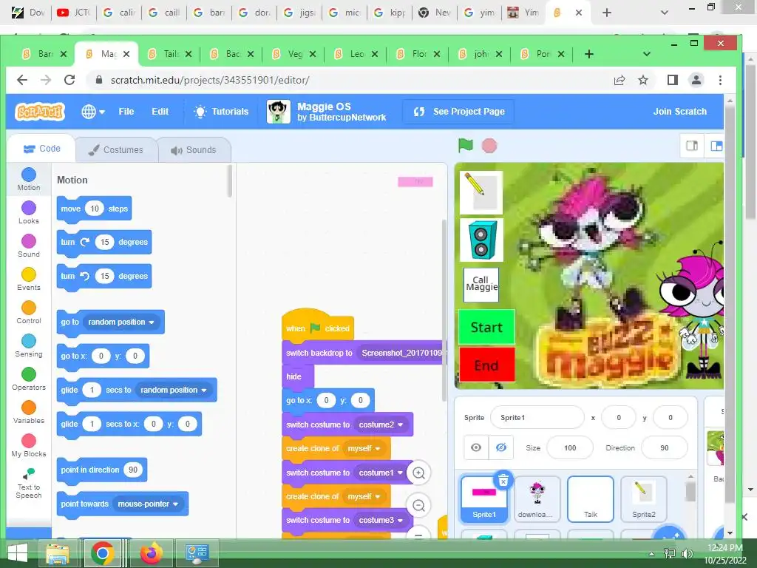
Task: Open Tutorials with the lightbulb icon
Action: tap(220, 112)
